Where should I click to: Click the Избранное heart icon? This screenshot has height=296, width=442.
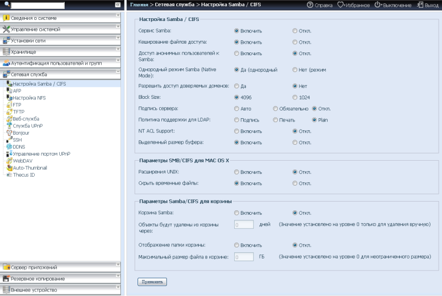(340, 5)
